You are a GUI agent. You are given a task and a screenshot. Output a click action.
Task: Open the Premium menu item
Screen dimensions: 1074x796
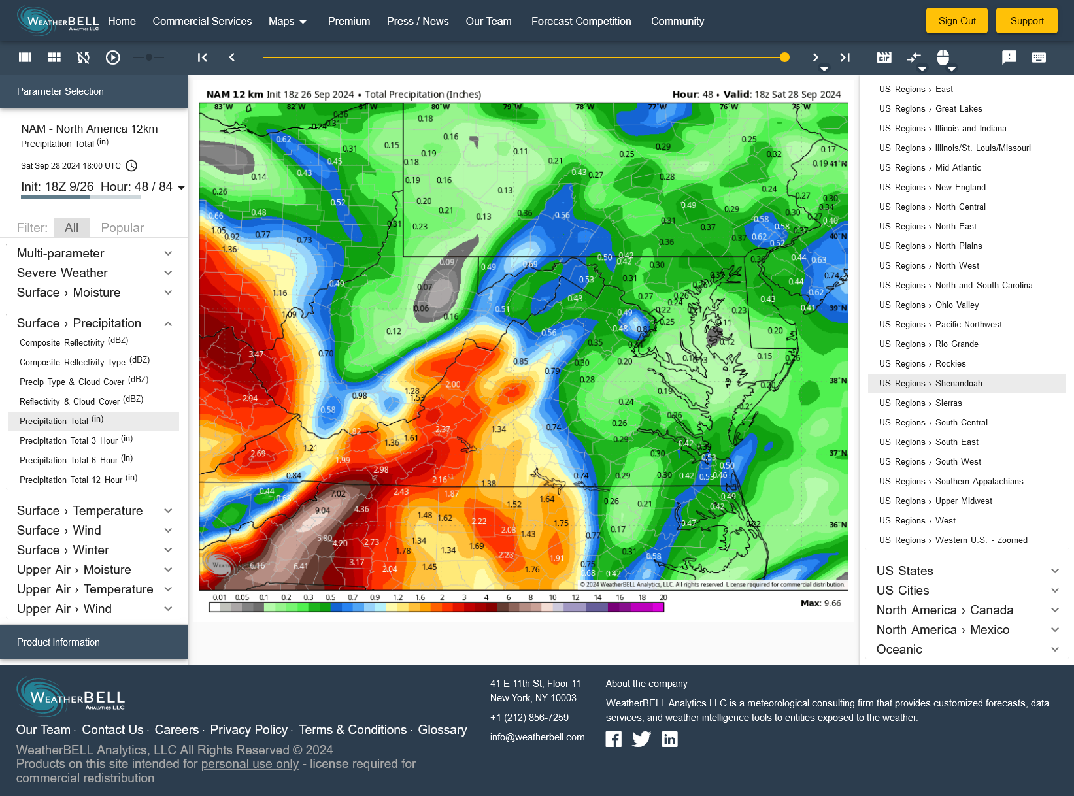pyautogui.click(x=349, y=21)
